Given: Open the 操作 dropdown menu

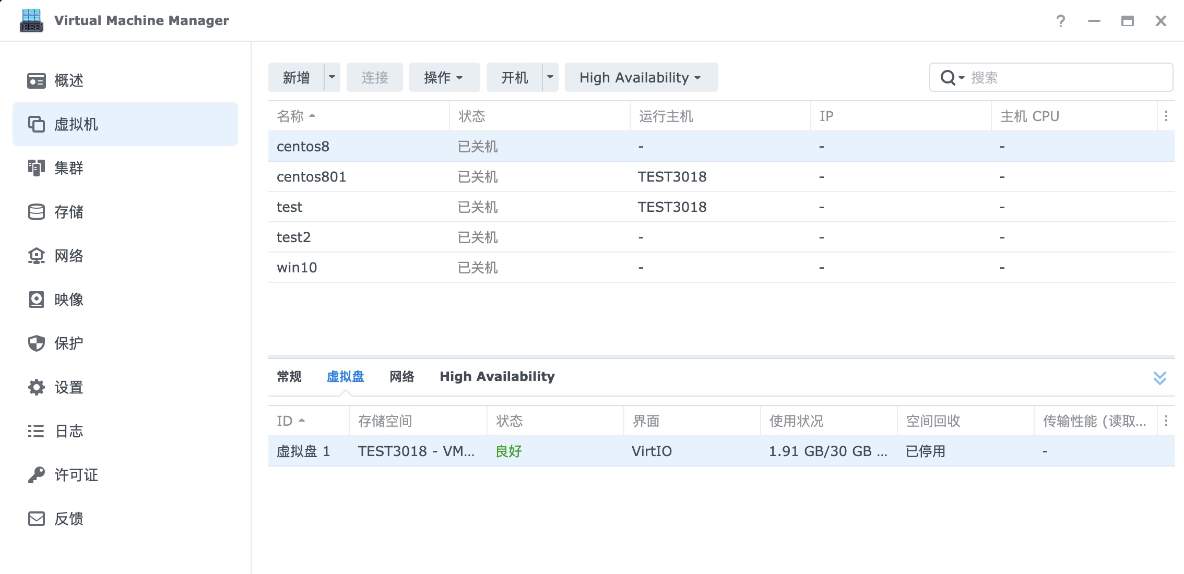Looking at the screenshot, I should click(x=444, y=77).
